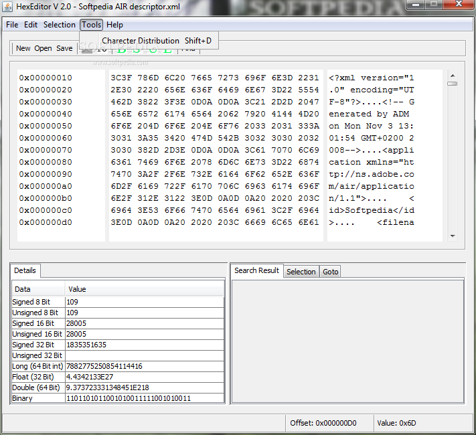Click the offset 0x00000010
This screenshot has height=435, width=476.
(46, 78)
